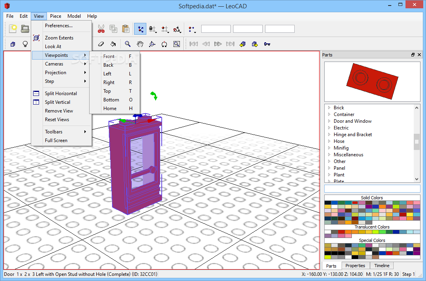Choose Split Horizontal view option
426x281 pixels.
click(61, 94)
